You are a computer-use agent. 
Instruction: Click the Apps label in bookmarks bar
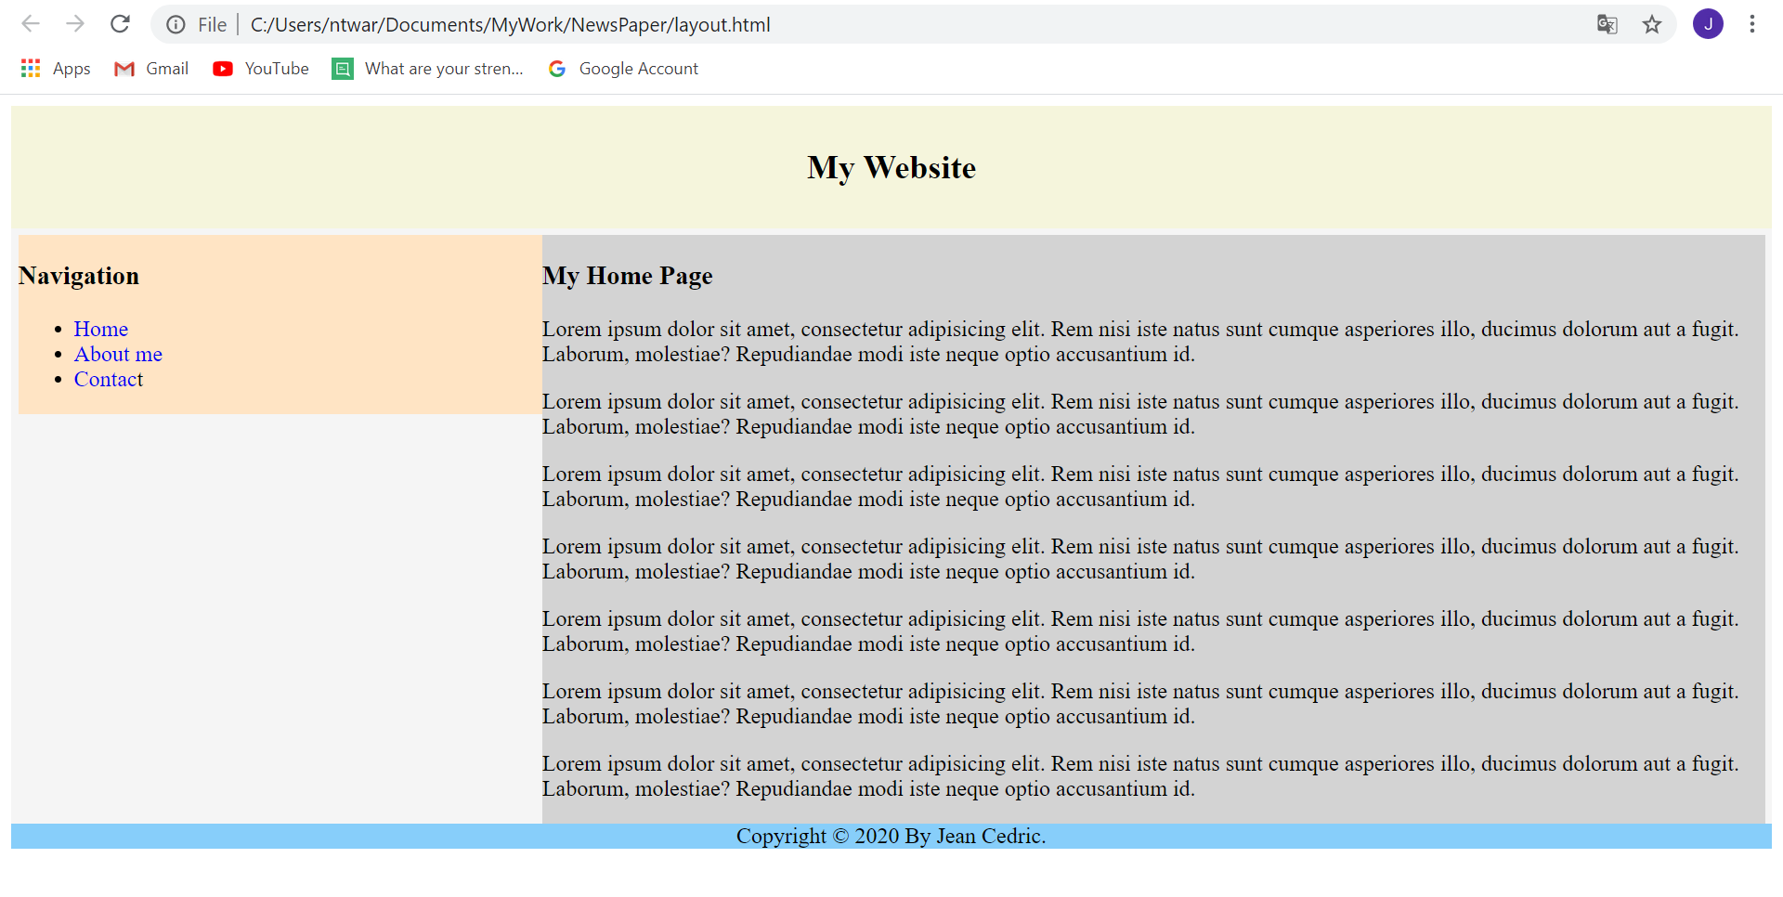(x=72, y=68)
